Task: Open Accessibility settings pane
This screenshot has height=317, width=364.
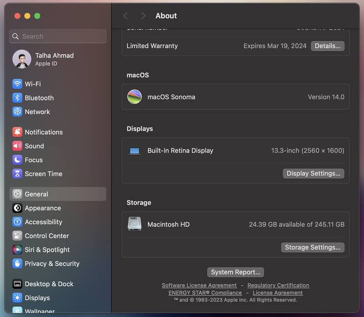Action: [43, 222]
